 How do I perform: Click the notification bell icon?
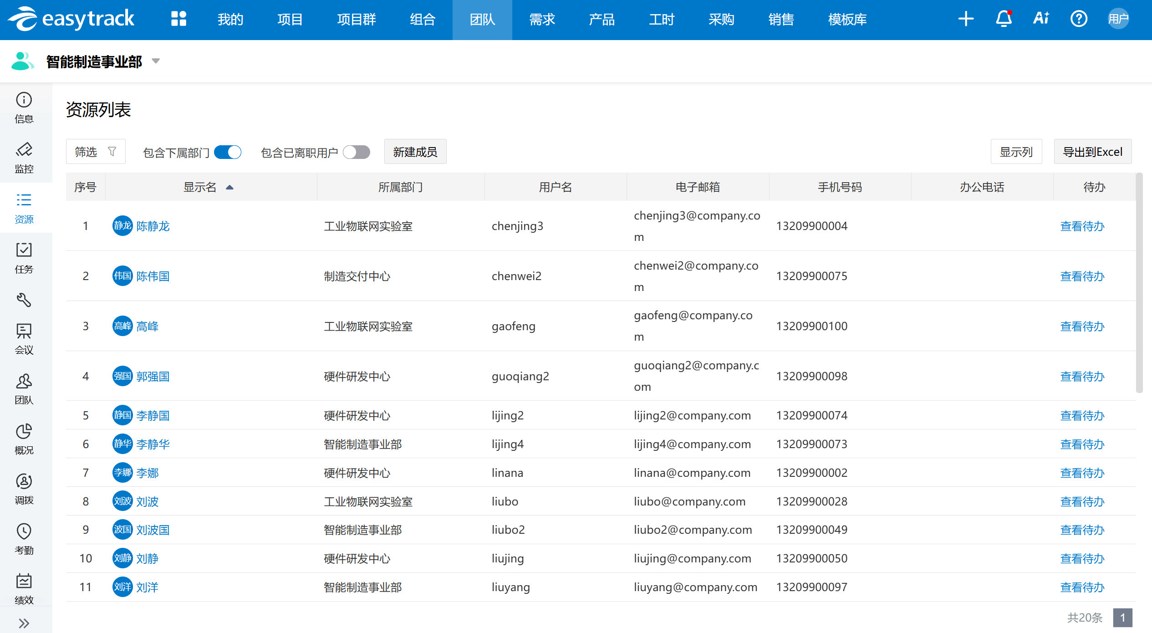[1004, 19]
